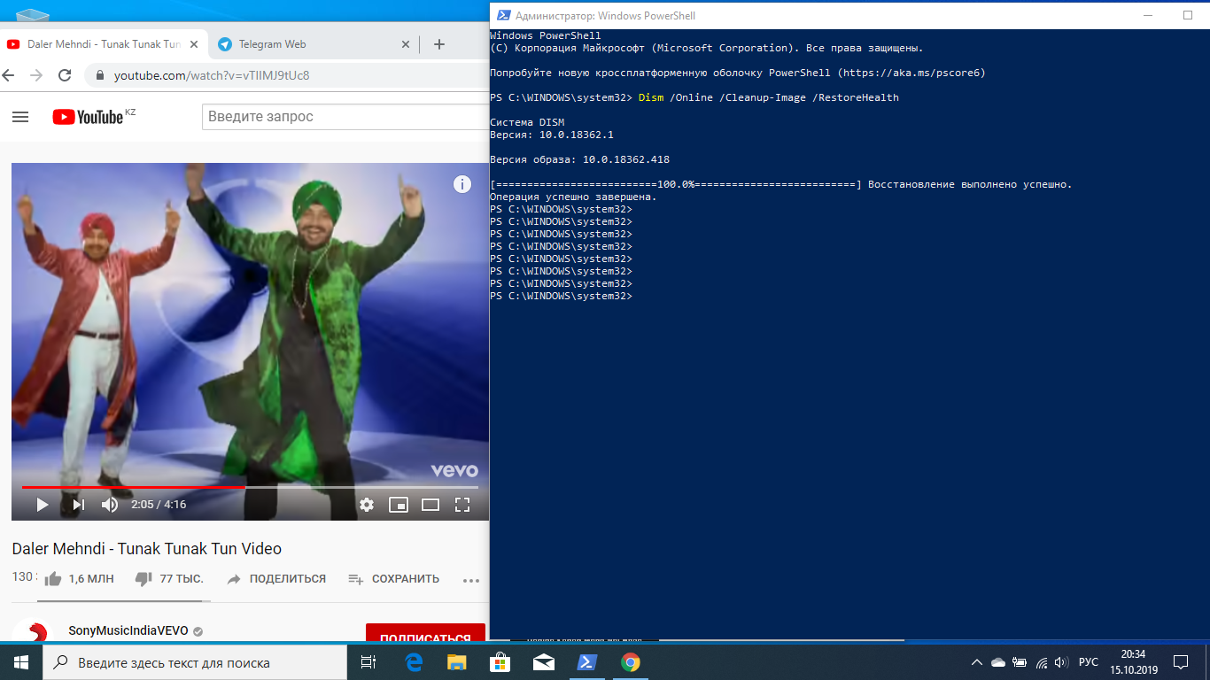Open player settings gear icon
1210x680 pixels.
pos(367,505)
